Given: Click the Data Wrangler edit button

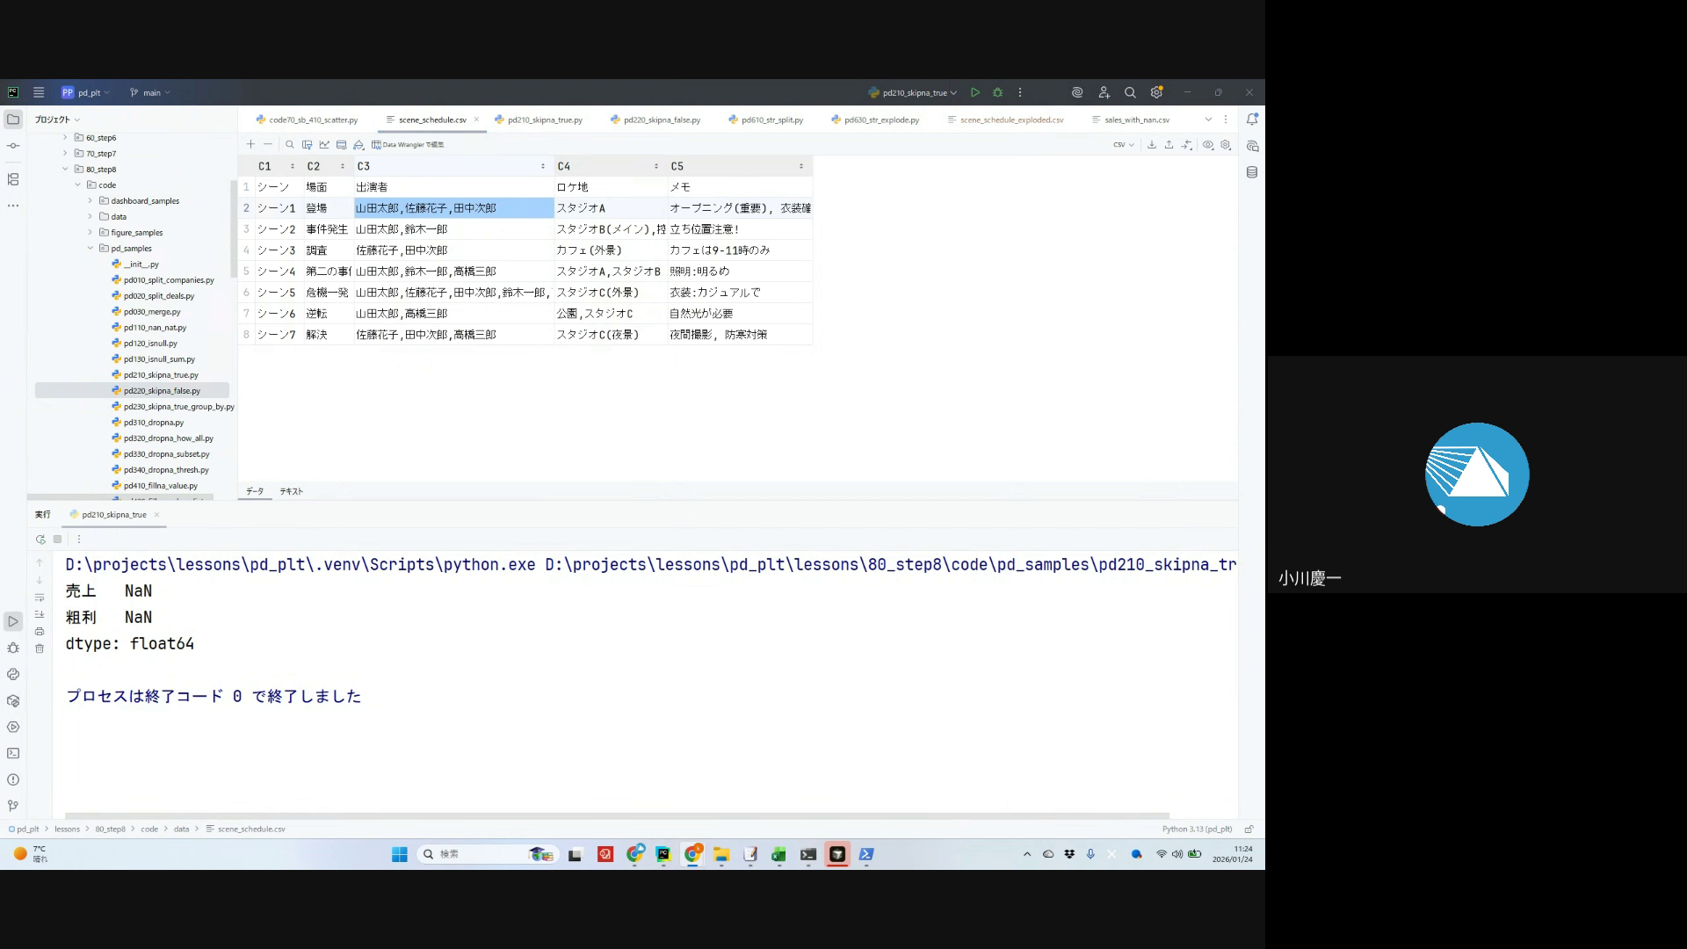Looking at the screenshot, I should tap(408, 145).
